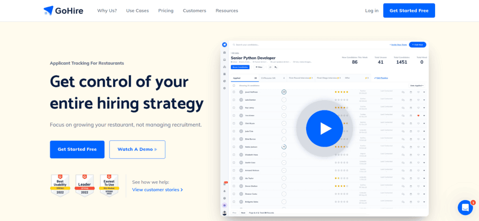The width and height of the screenshot is (479, 221).
Task: Click the Easiest To Use badge
Action: coord(109,185)
